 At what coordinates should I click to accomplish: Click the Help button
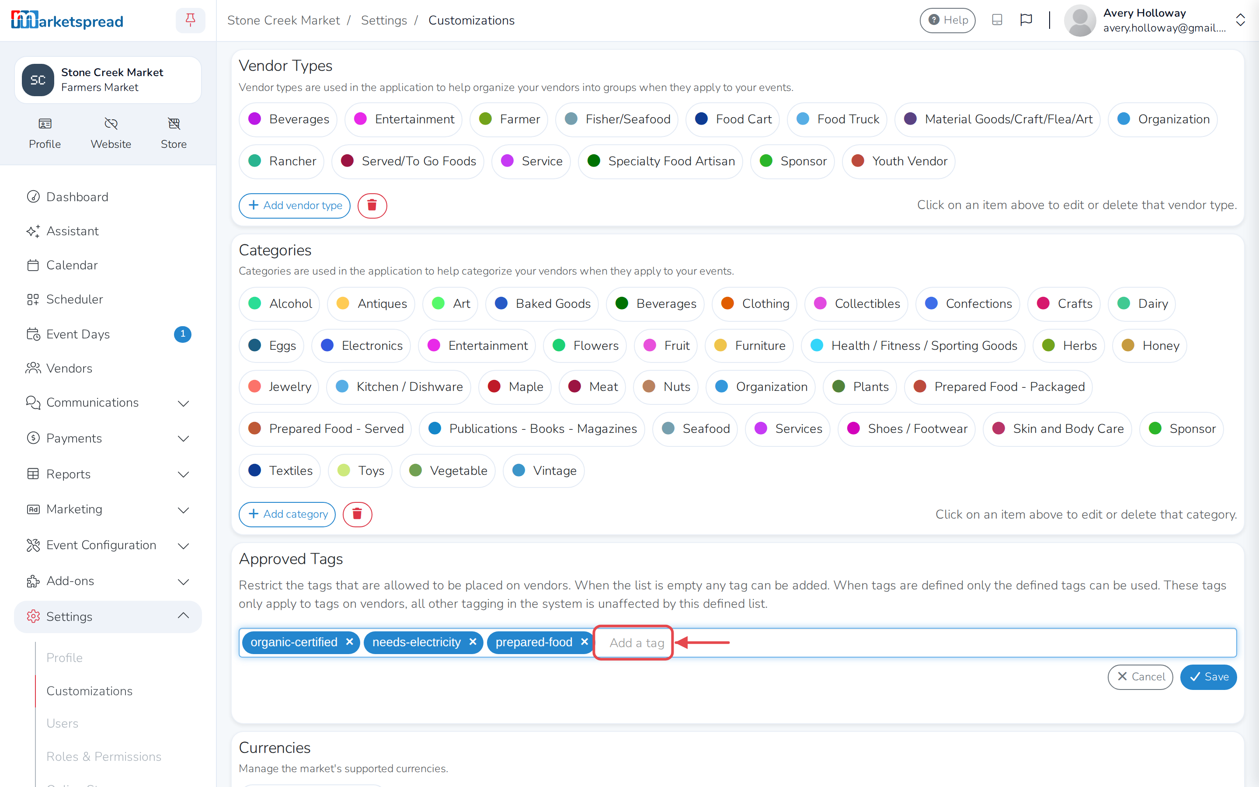[947, 20]
